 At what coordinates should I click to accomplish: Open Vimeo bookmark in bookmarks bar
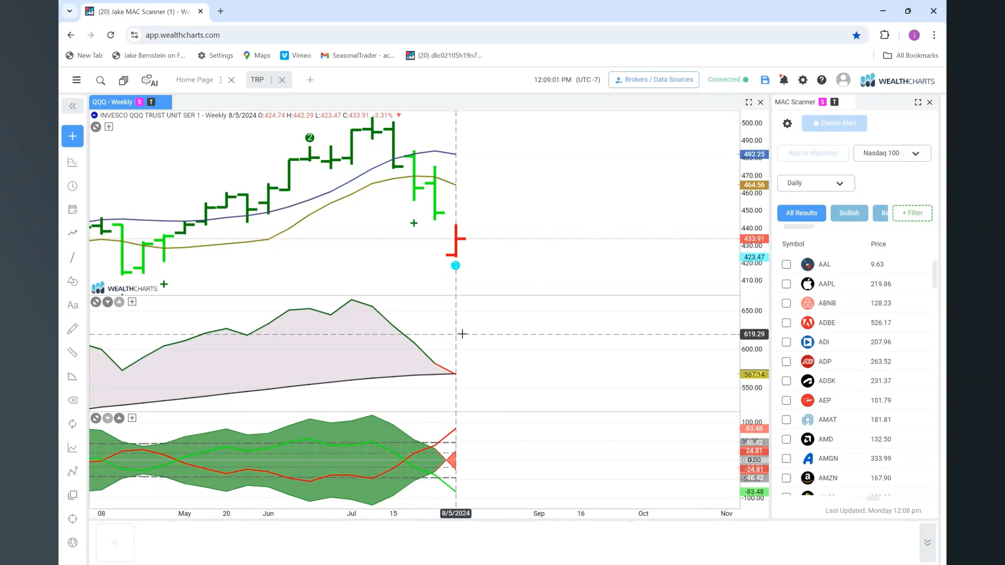[296, 55]
